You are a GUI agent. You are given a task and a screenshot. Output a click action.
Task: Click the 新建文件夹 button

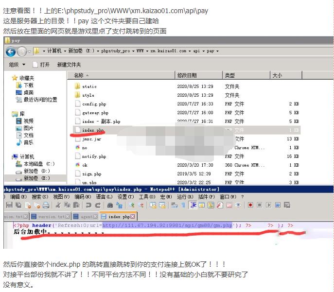click(x=69, y=65)
